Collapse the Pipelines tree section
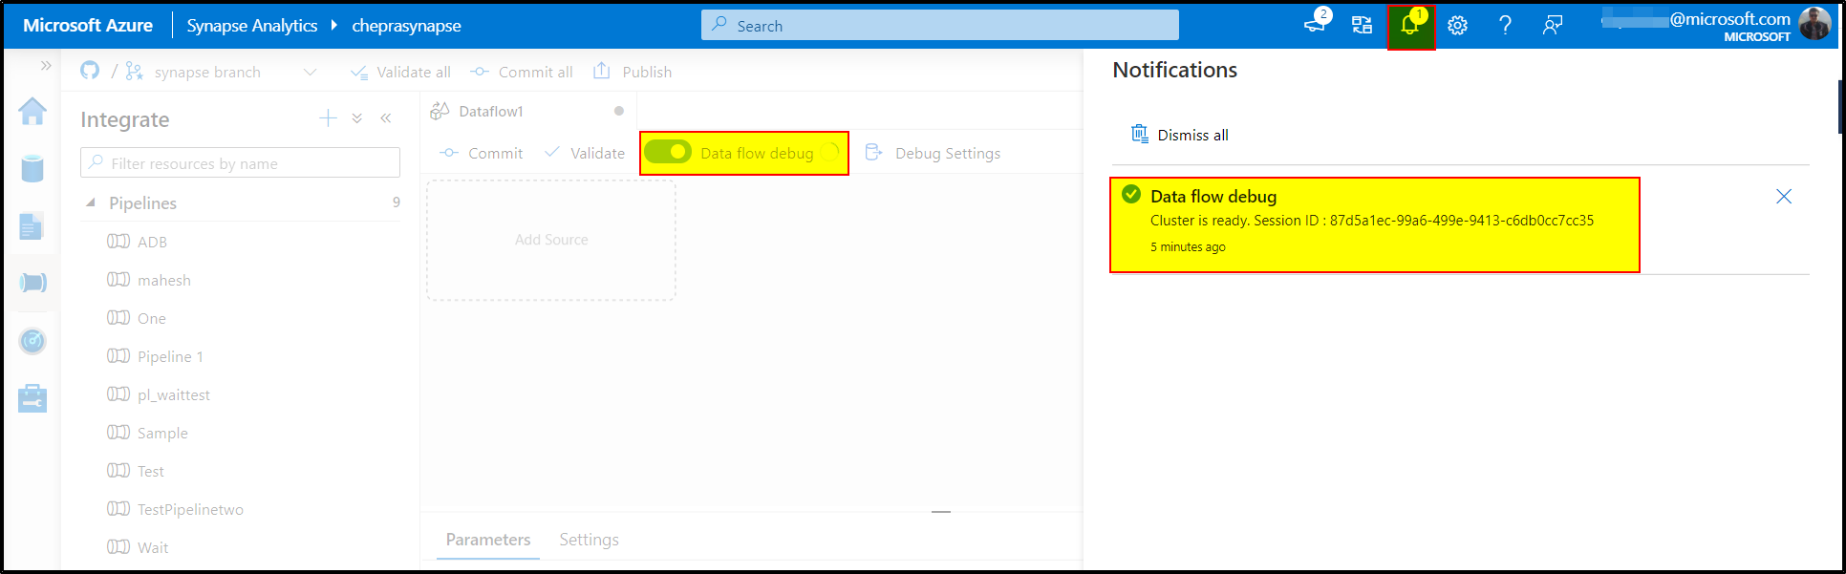Image resolution: width=1846 pixels, height=574 pixels. pos(92,202)
